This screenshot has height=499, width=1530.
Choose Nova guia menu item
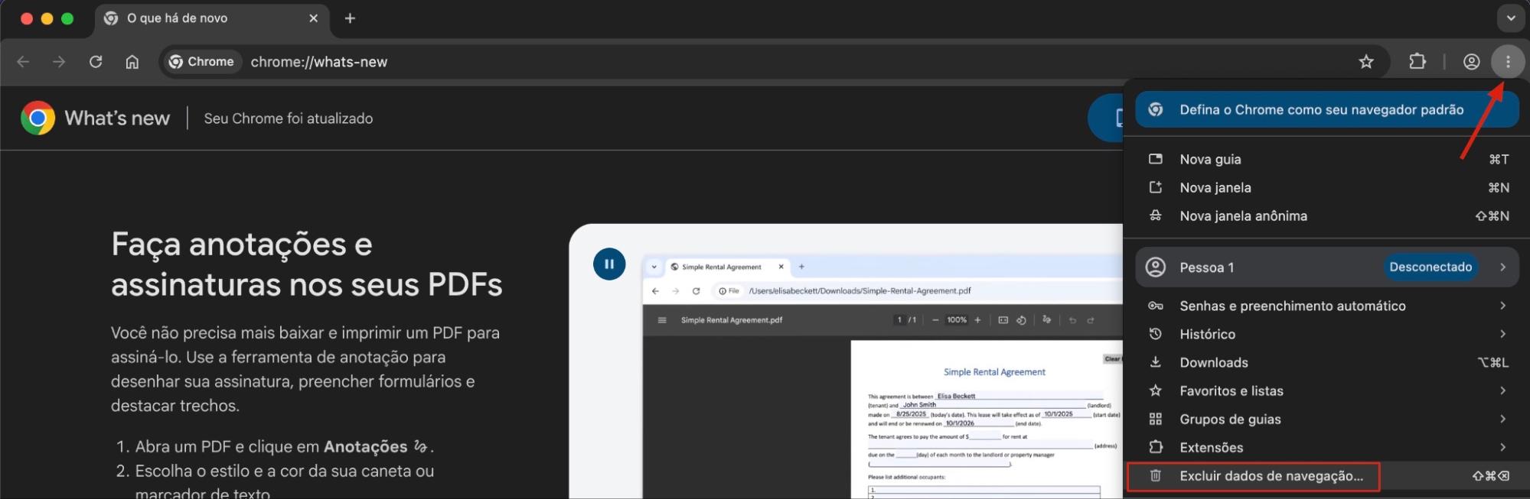pyautogui.click(x=1326, y=159)
